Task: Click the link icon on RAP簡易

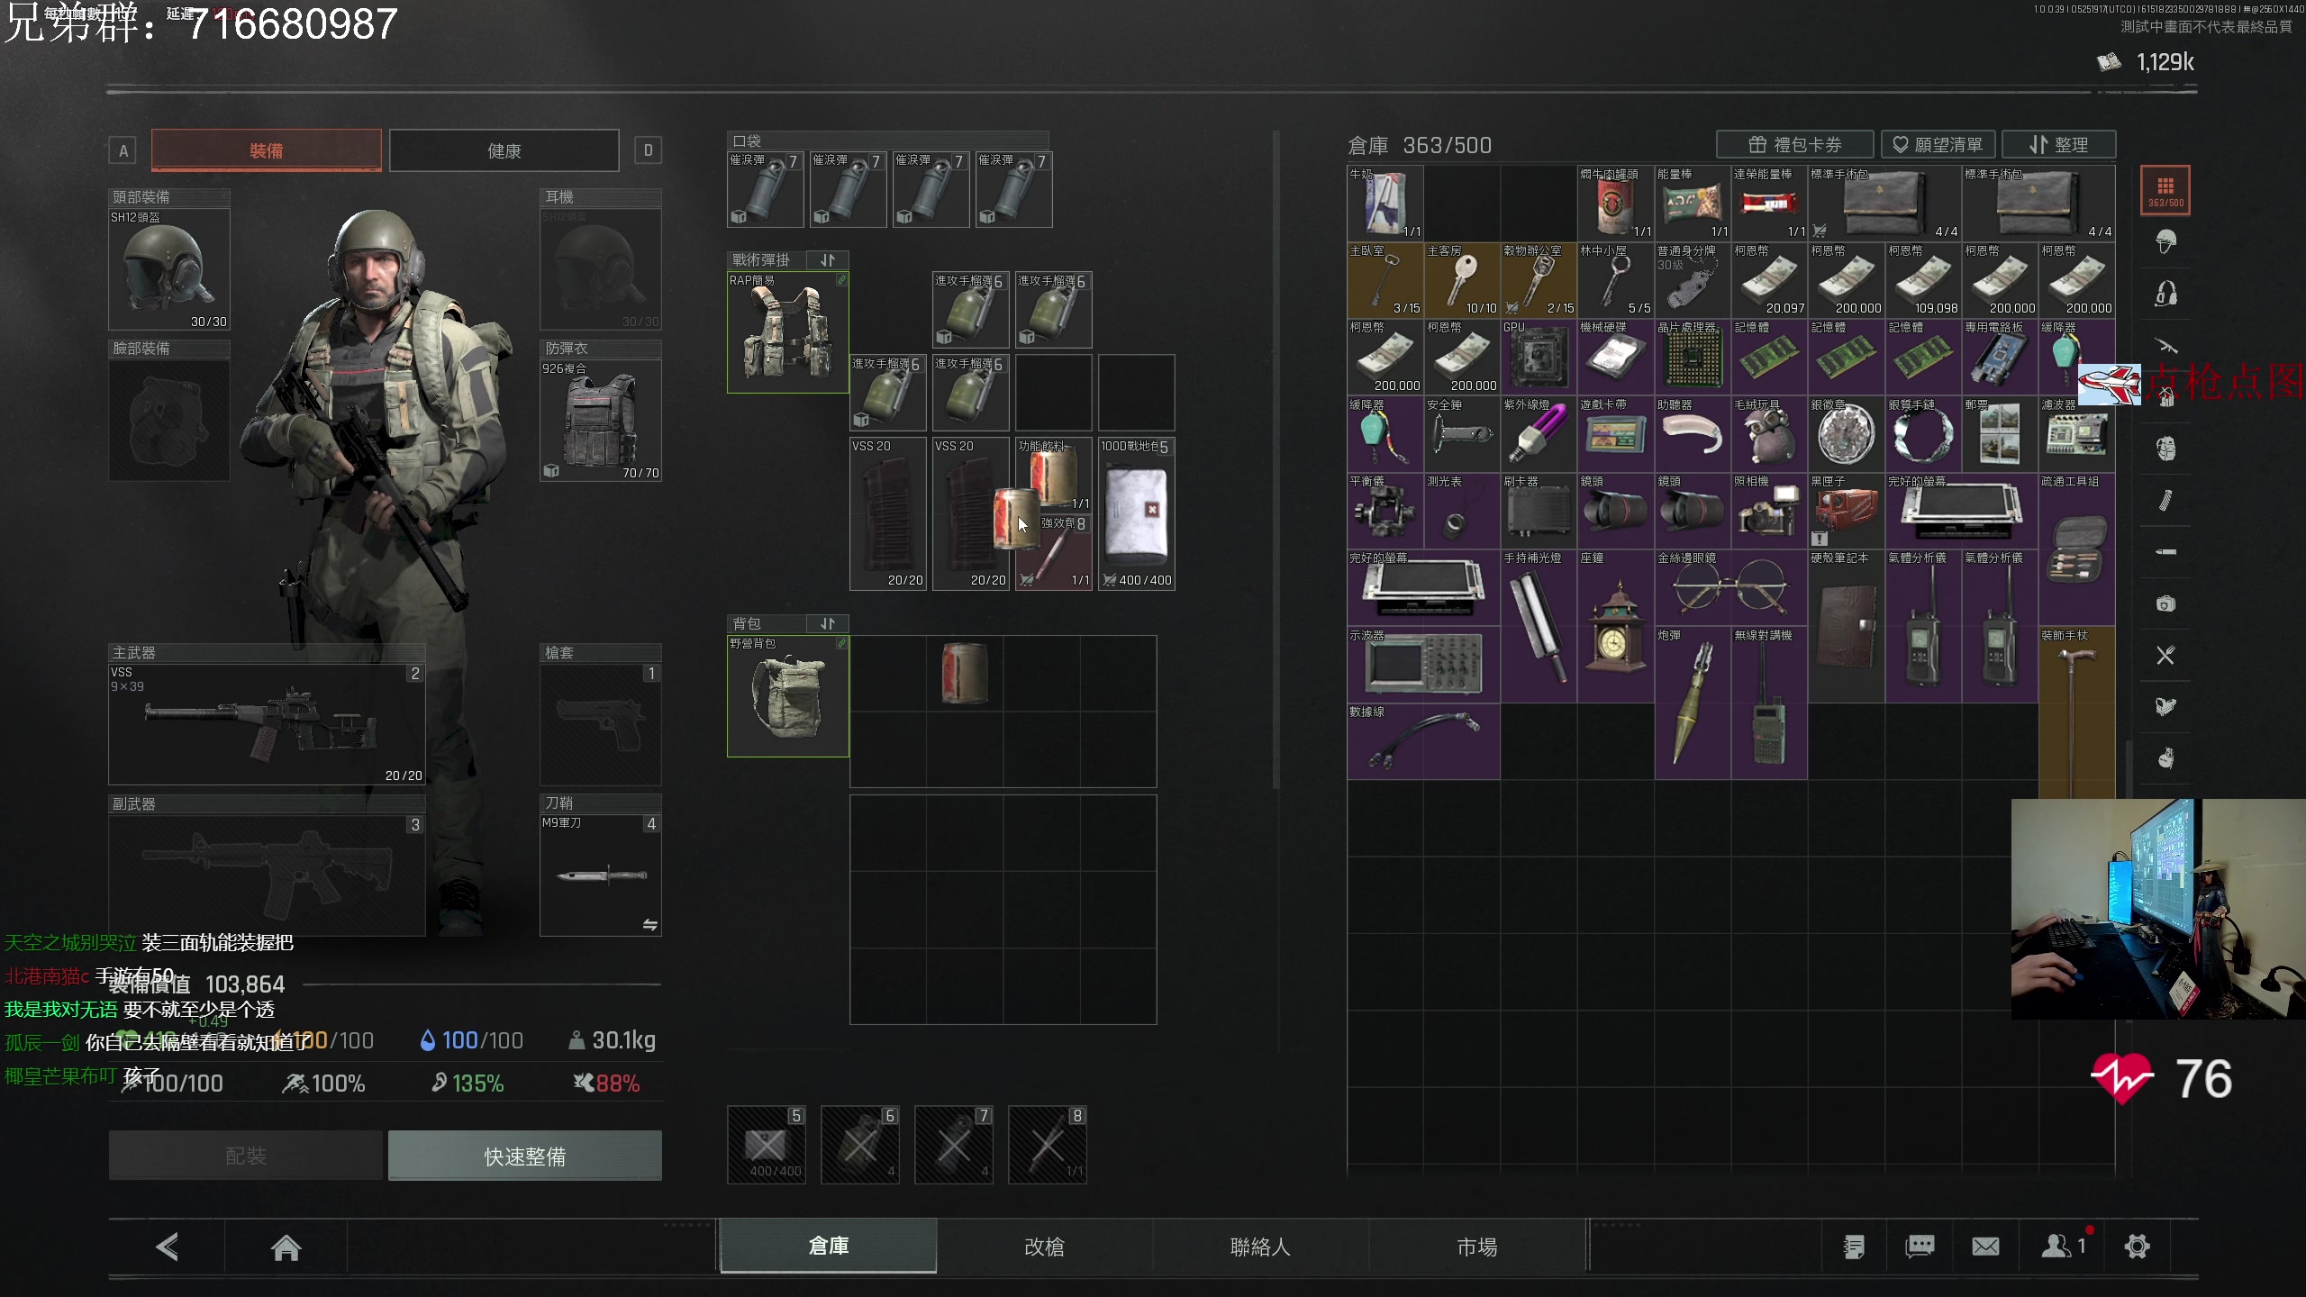Action: [841, 280]
